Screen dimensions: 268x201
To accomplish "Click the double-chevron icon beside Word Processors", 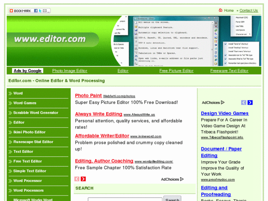I will point(10,191).
